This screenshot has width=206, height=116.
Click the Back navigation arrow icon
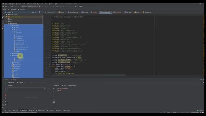pyautogui.click(x=12, y=6)
